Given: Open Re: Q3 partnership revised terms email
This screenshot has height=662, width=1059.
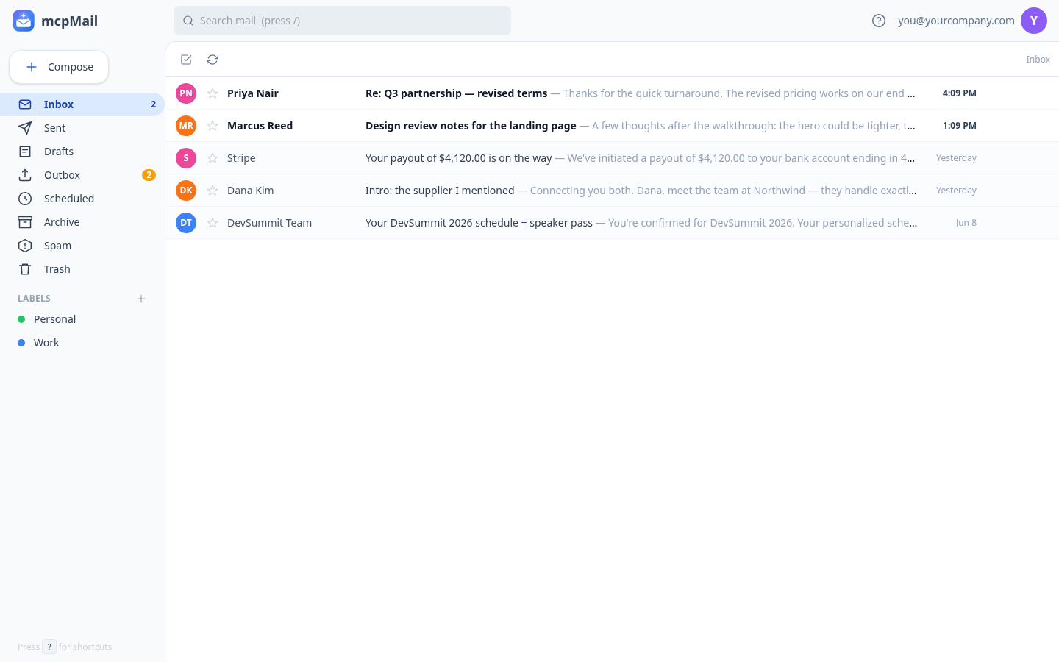Looking at the screenshot, I should 612,93.
